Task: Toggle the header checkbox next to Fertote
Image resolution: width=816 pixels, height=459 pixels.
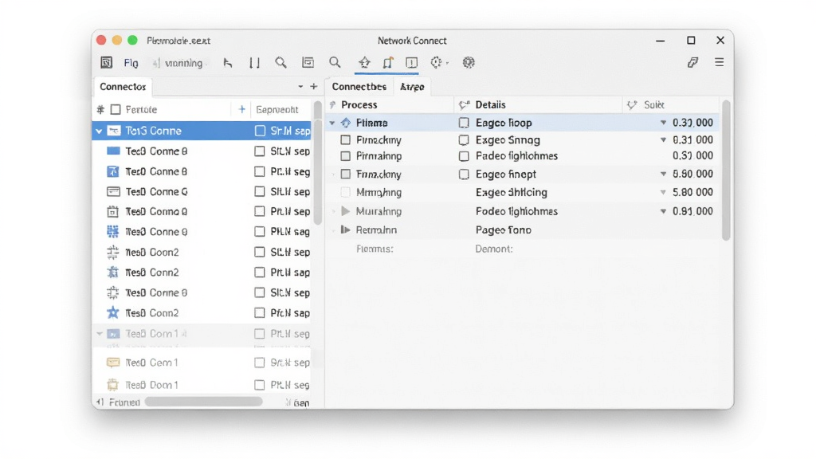Action: point(116,109)
